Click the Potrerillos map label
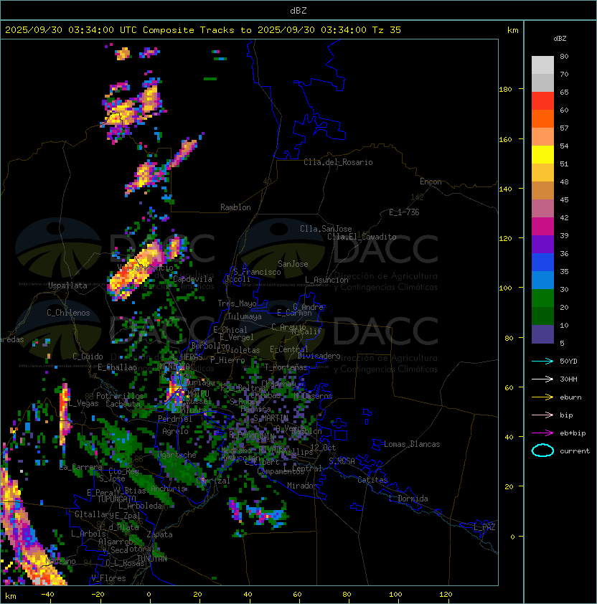The width and height of the screenshot is (597, 604). click(x=120, y=396)
